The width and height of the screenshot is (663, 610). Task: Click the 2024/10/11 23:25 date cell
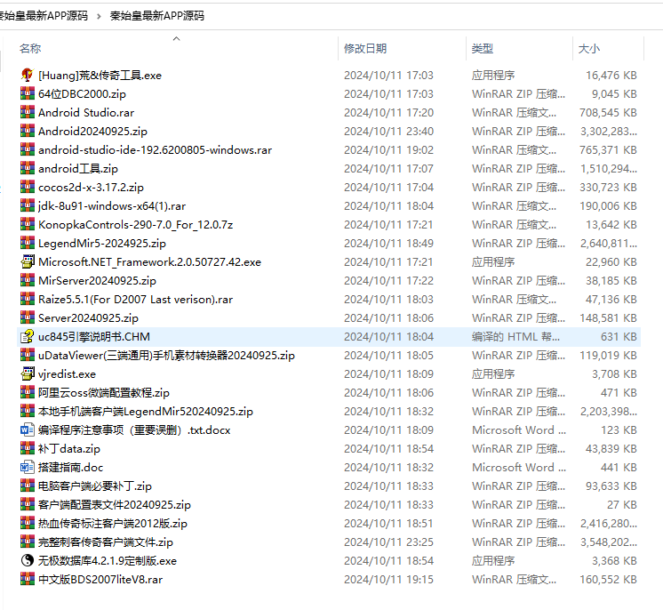[388, 542]
